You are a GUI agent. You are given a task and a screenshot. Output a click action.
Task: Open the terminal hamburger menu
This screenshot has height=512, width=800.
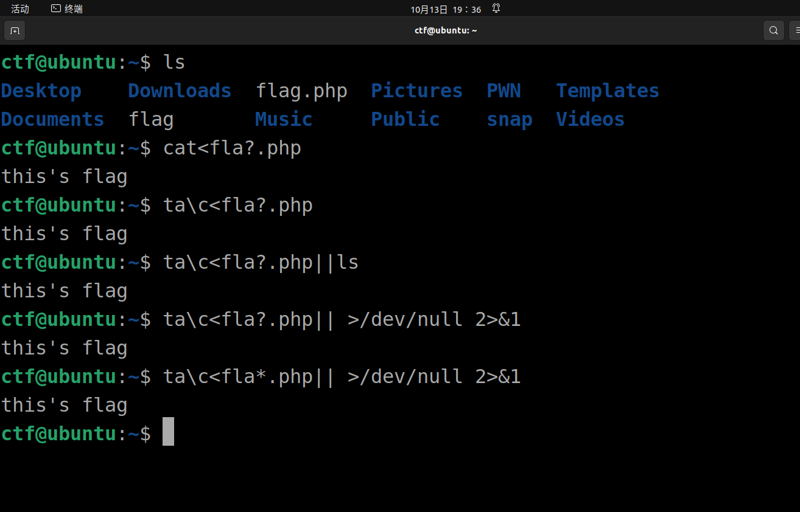coord(795,30)
